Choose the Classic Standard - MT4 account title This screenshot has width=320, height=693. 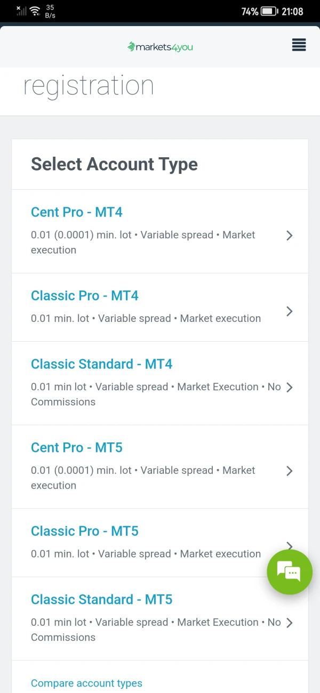point(102,364)
